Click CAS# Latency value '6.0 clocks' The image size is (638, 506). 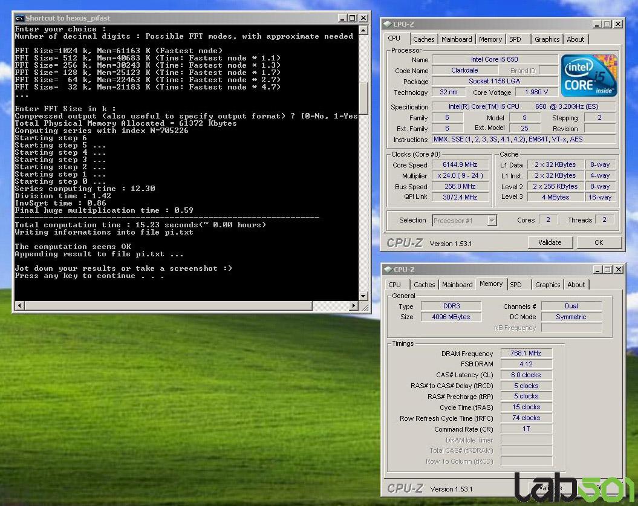pos(526,375)
